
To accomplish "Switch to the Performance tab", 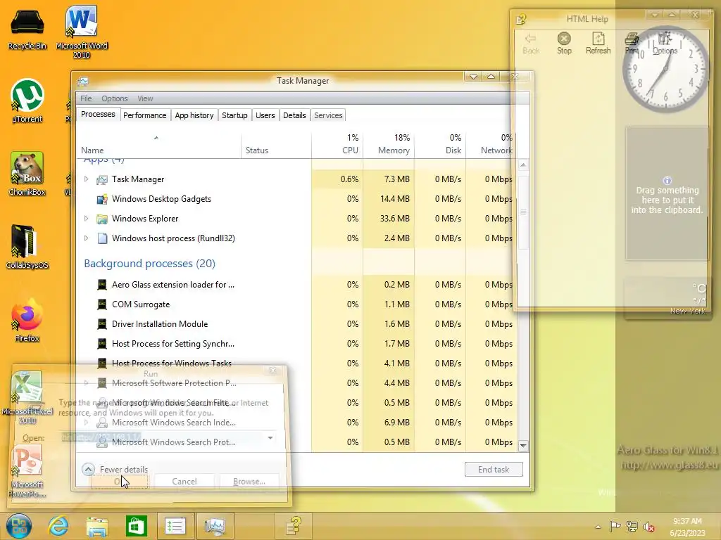I will (145, 115).
